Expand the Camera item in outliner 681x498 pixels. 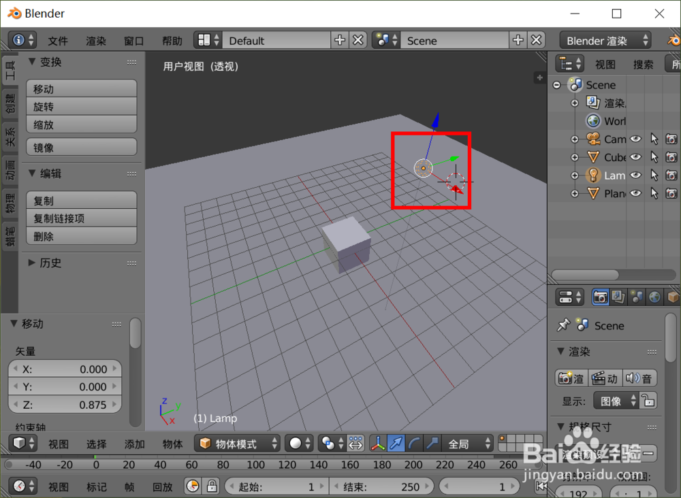click(575, 139)
